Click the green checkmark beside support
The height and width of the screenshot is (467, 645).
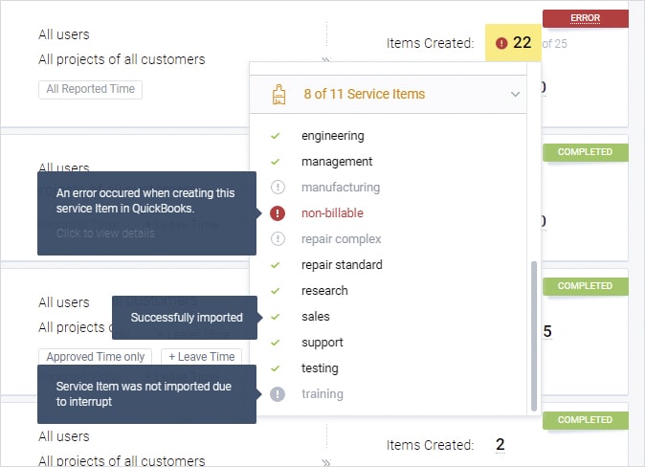point(276,343)
